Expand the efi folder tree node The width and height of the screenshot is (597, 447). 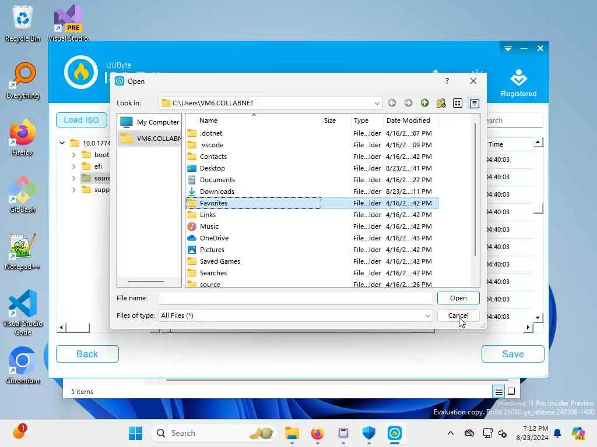pos(73,166)
